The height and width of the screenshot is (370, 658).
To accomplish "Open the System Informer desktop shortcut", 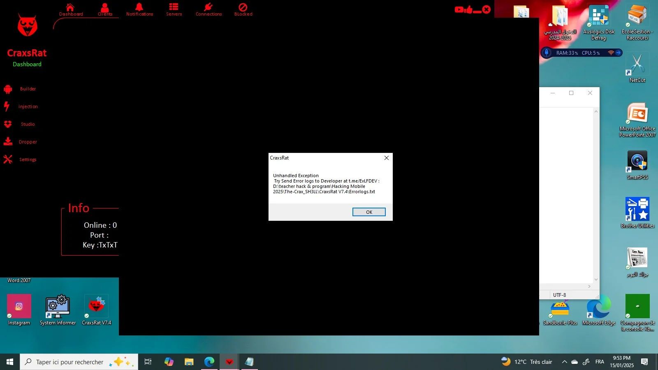I will tap(58, 310).
